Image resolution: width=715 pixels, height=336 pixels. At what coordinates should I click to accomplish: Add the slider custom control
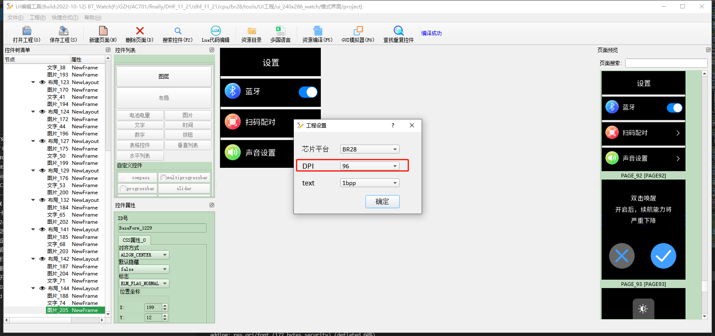(184, 188)
